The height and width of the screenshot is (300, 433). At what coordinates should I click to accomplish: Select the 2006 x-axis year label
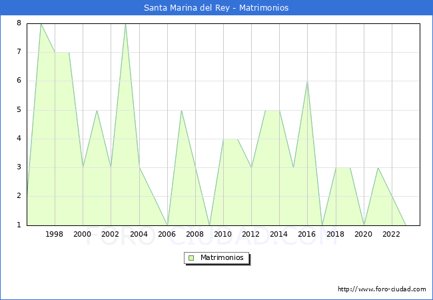167,234
